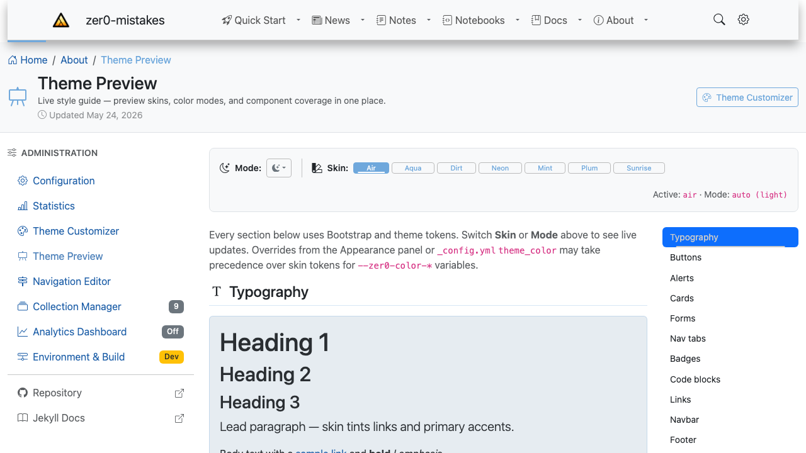Click the Environment & Build icon
Viewport: 806px width, 453px height.
pyautogui.click(x=23, y=357)
